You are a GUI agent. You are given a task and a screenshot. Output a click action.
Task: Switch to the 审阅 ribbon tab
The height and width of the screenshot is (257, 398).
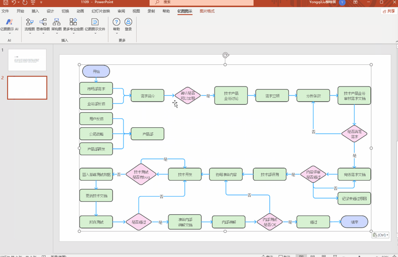(121, 11)
